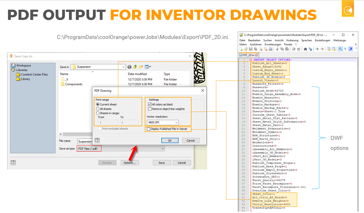The image size is (364, 213).
Task: Click Copy icon in Notepad++ toolbar
Action: pos(282,49)
